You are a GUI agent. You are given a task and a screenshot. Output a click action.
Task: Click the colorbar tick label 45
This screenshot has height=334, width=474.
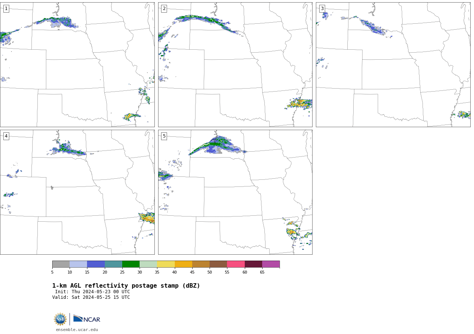pos(192,272)
